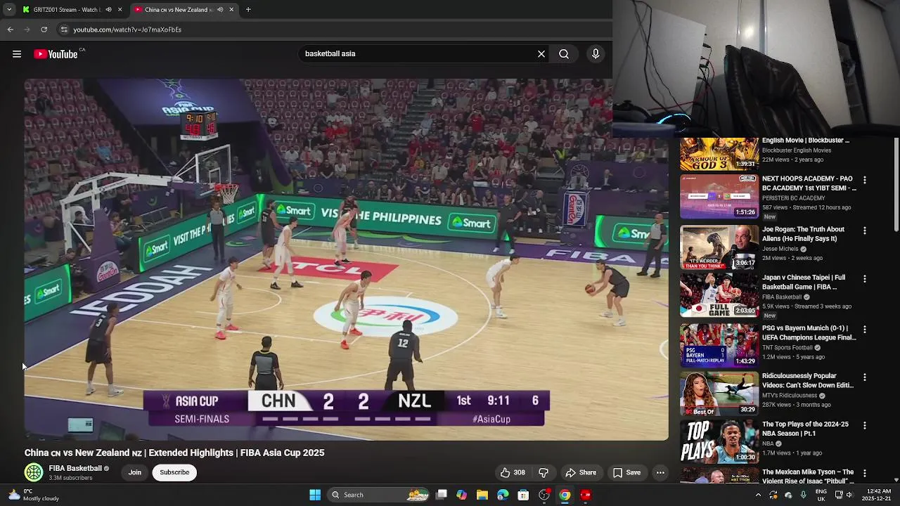
Task: Open options for Joe Rogan Aliens video
Action: pyautogui.click(x=864, y=231)
